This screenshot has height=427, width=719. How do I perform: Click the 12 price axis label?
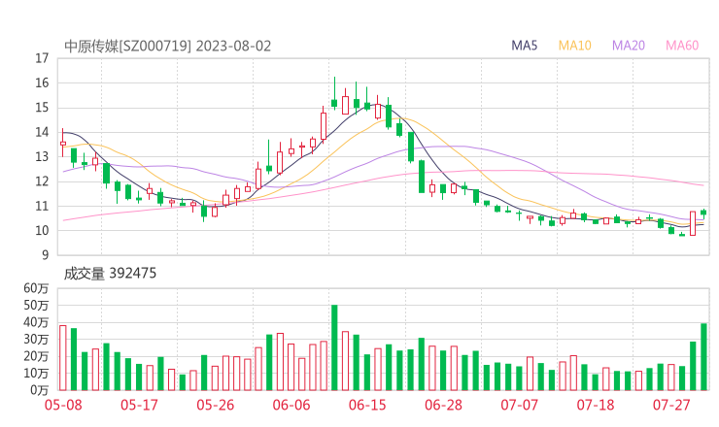(42, 181)
